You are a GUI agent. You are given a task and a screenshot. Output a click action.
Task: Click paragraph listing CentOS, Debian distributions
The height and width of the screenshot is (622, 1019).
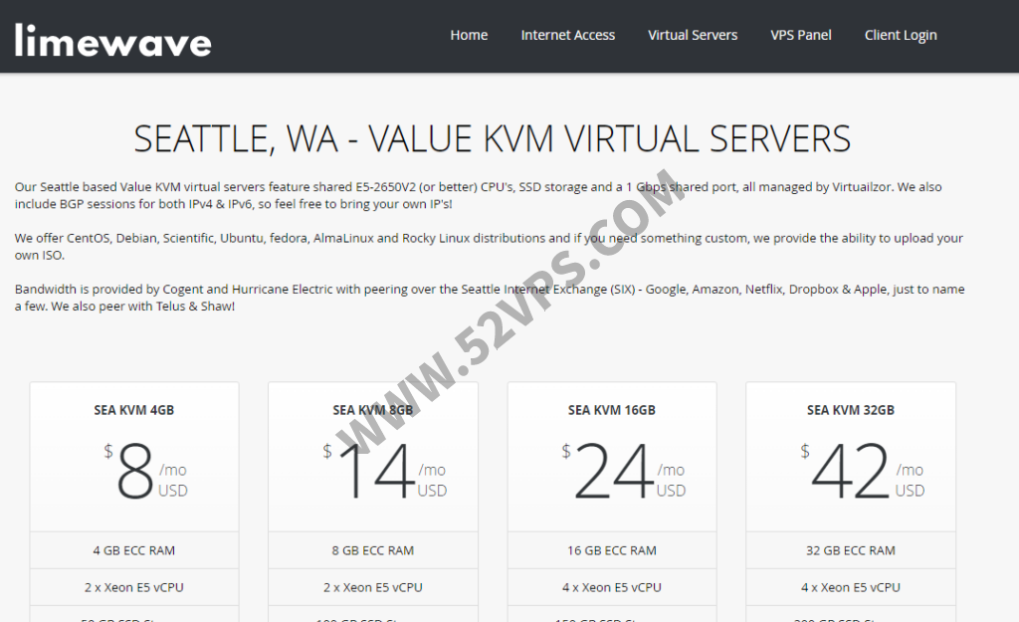coord(489,247)
